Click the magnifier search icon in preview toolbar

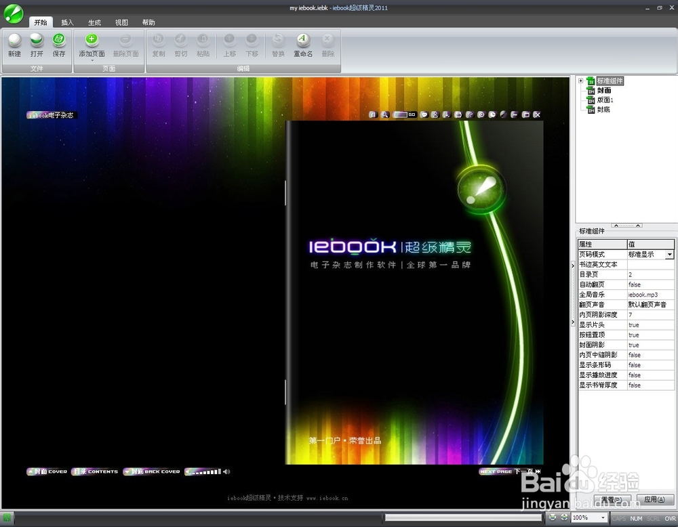(x=385, y=114)
